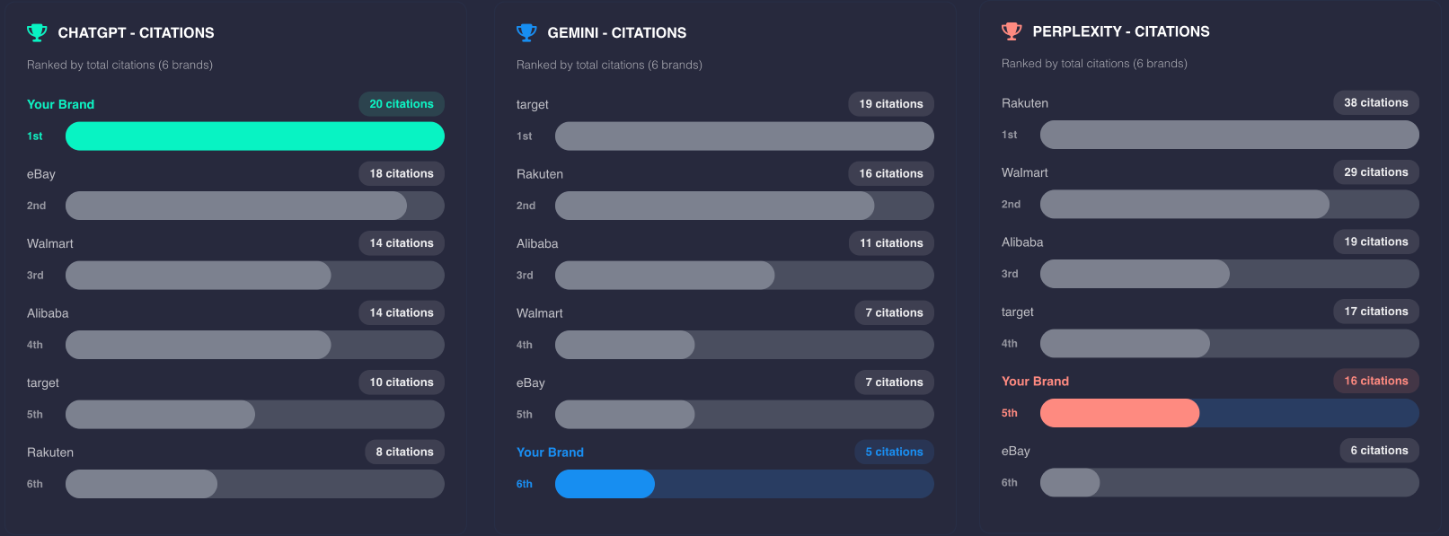Click the green trophy icon on ChatGPT panel

coord(36,32)
